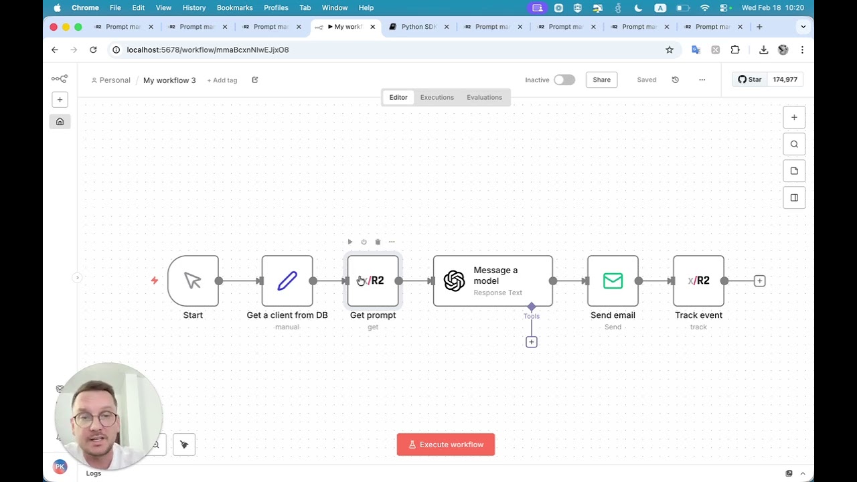Click the GitHub Star button
The width and height of the screenshot is (857, 482).
[x=750, y=80]
